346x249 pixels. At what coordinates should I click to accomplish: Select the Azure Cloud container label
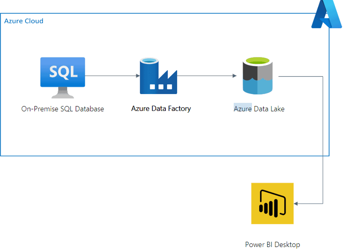pyautogui.click(x=24, y=21)
